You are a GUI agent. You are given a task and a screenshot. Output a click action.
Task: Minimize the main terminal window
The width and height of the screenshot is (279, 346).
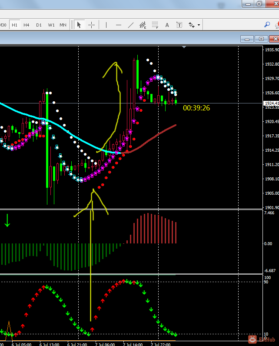(x=248, y=4)
